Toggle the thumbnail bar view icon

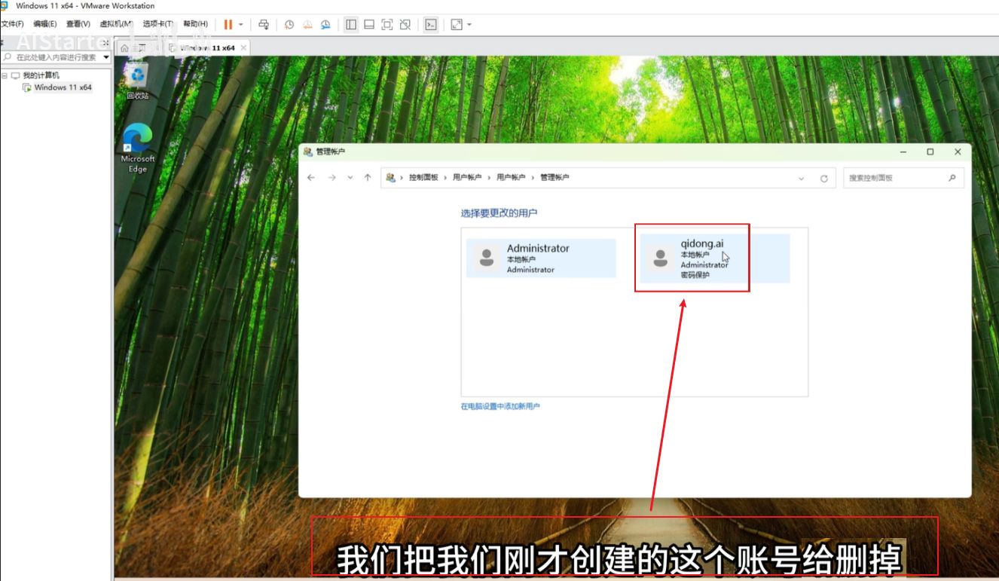click(369, 24)
